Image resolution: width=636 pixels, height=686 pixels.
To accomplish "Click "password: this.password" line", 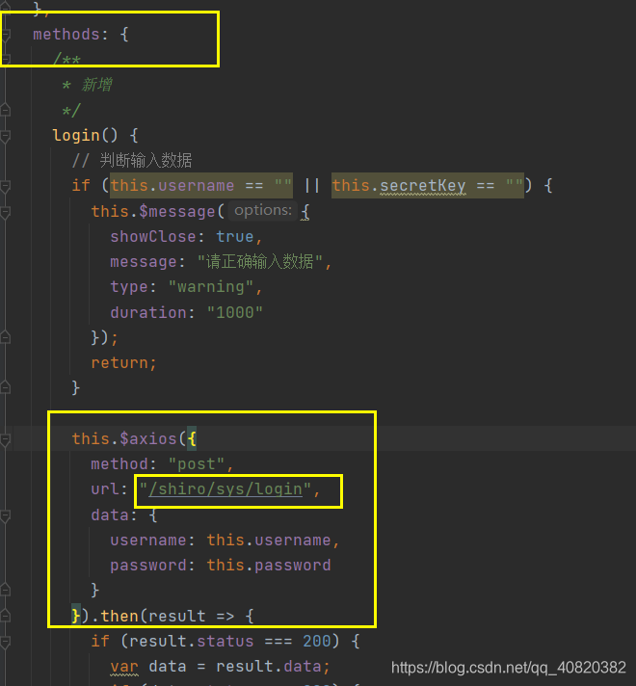I will tap(220, 566).
